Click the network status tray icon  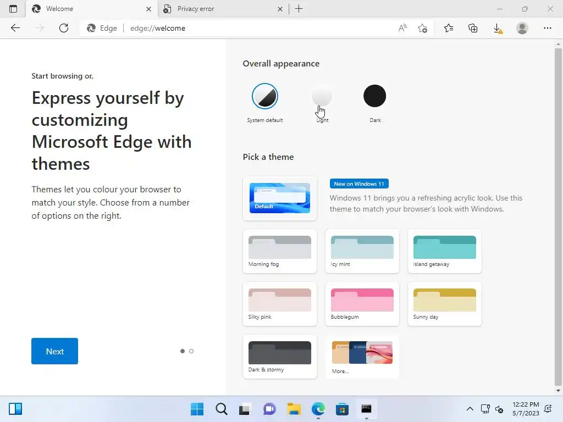point(485,409)
